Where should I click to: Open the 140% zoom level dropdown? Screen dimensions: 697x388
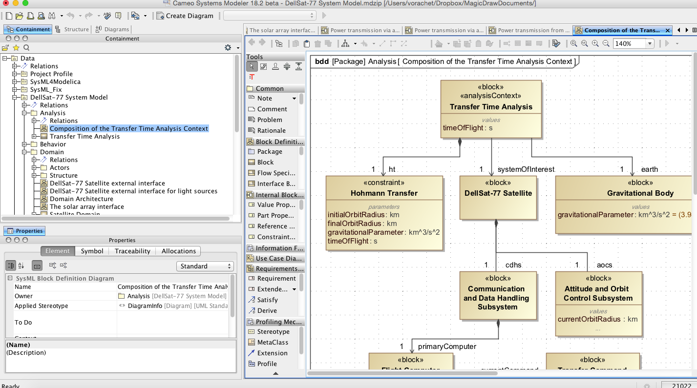pyautogui.click(x=650, y=43)
